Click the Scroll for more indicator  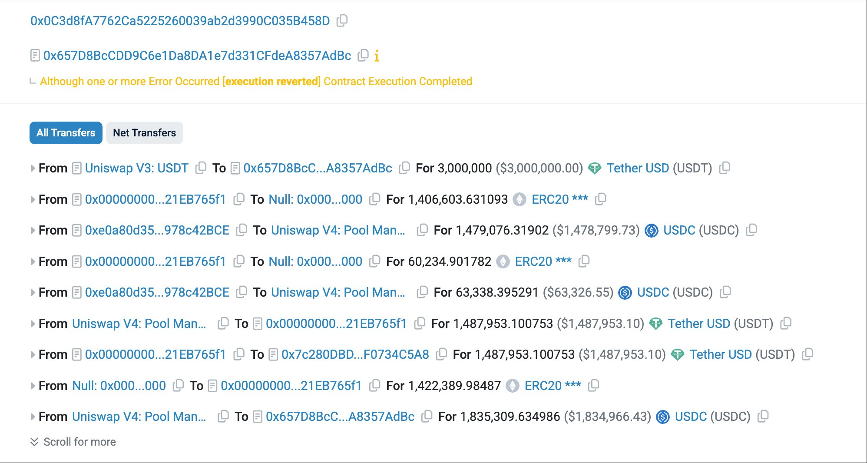[73, 442]
